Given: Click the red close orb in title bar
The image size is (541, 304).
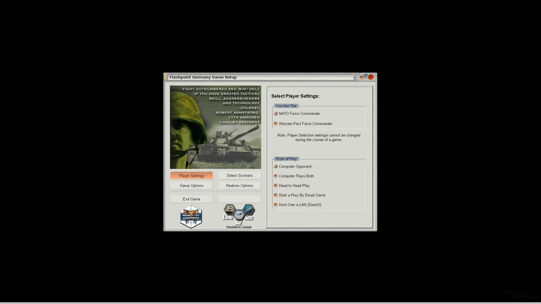Looking at the screenshot, I should click(371, 77).
